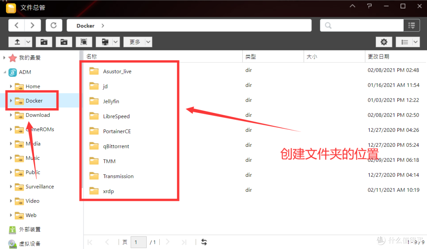The width and height of the screenshot is (427, 249).
Task: Click the 文件总管 app icon on the title bar
Action: [x=10, y=7]
